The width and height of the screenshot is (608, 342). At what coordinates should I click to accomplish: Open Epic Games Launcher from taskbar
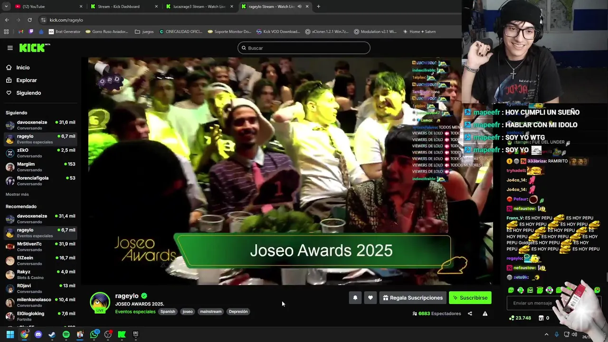click(x=136, y=334)
